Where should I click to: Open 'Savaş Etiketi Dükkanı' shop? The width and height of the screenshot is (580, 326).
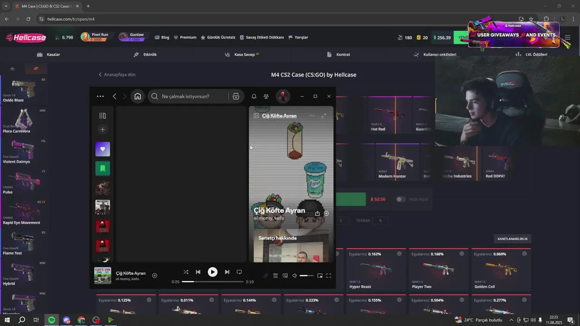(262, 38)
